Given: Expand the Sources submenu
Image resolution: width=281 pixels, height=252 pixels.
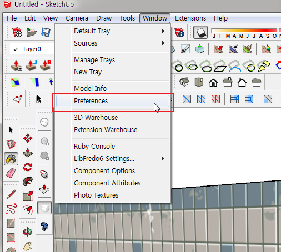Looking at the screenshot, I should tap(113, 43).
